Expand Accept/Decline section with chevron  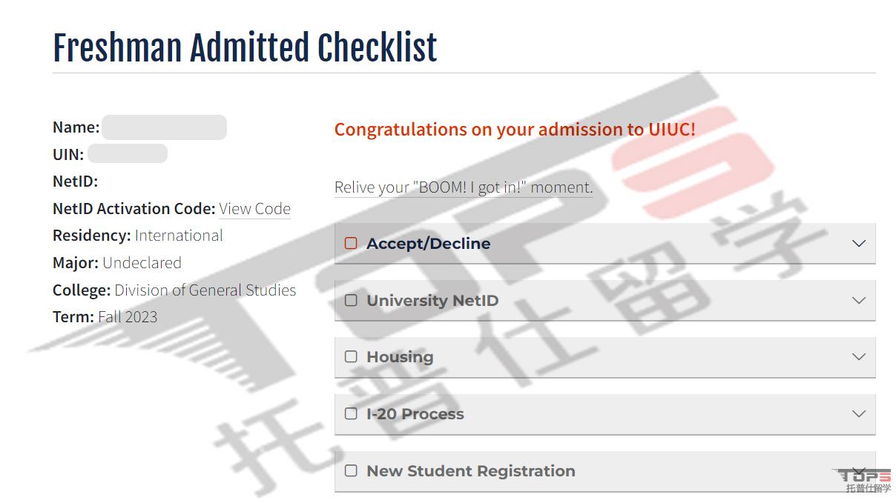859,244
